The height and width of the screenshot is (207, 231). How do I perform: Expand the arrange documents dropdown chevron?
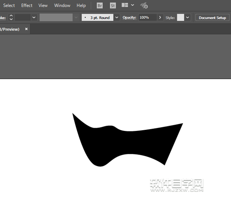point(132,5)
